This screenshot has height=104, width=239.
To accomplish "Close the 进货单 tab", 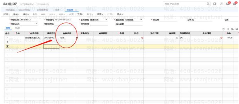I will tap(76, 10).
